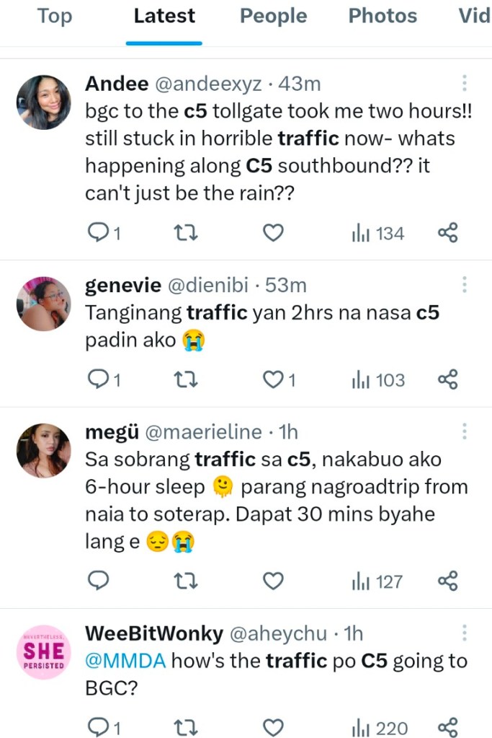
Task: Share WeeBitWonky's tweet
Action: 448,727
